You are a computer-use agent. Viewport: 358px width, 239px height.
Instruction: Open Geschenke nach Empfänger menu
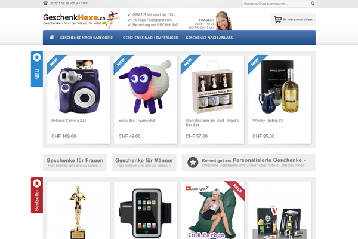coord(150,38)
